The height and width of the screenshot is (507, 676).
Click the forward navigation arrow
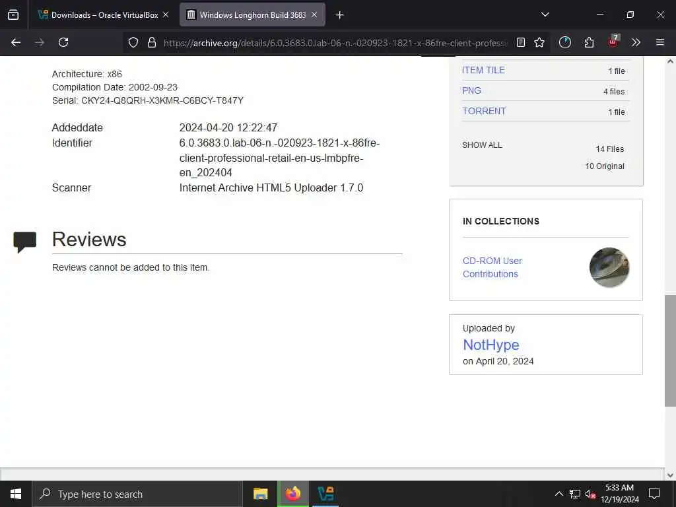click(40, 42)
